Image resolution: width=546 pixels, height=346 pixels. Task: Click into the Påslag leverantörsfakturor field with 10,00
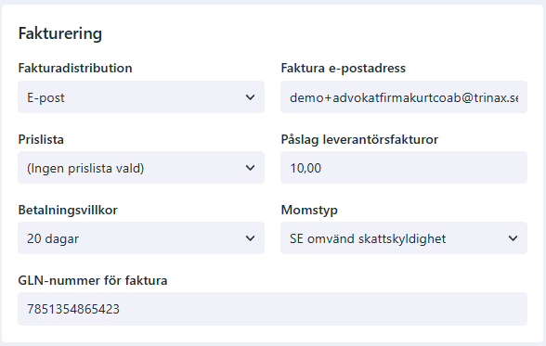(404, 168)
